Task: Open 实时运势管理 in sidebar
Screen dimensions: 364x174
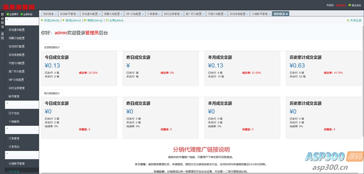Action: tap(17, 88)
